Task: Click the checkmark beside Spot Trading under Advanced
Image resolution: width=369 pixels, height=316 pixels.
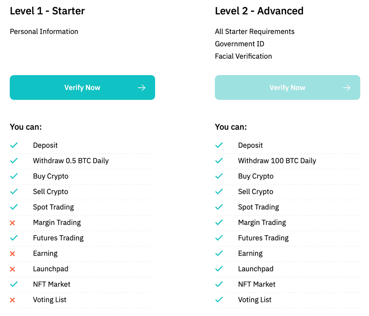Action: [x=219, y=207]
